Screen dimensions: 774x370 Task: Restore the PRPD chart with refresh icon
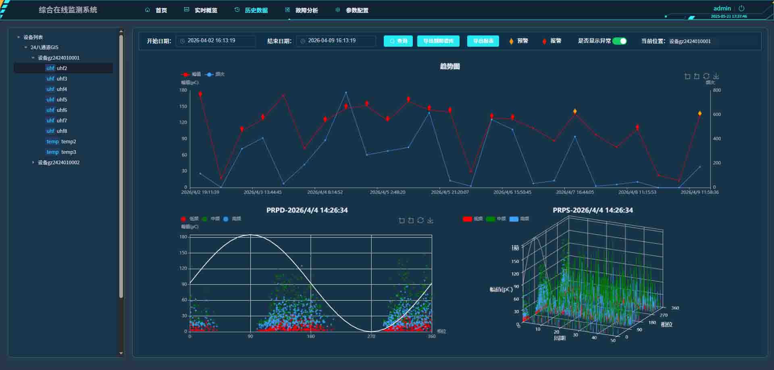[x=420, y=220]
